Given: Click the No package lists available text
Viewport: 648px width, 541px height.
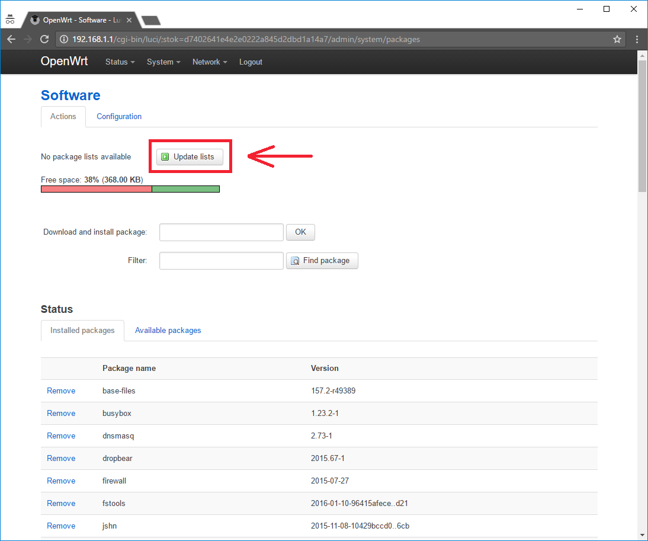Looking at the screenshot, I should click(x=86, y=157).
